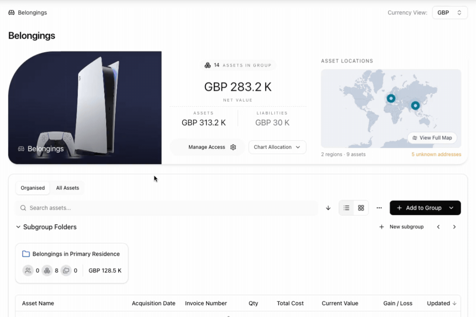Click the plus icon beside New subgroup
476x317 pixels.
click(x=381, y=227)
